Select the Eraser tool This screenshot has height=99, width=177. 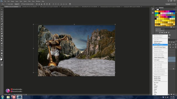[2, 34]
